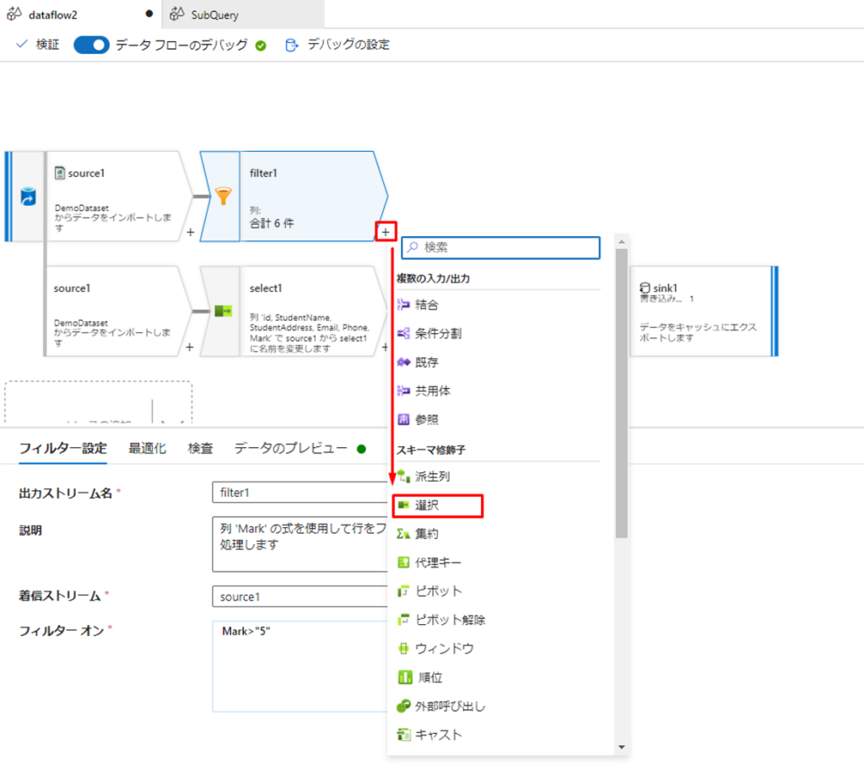Screen dimensions: 864x776
Task: Open the 検査 inspect tab
Action: coord(200,448)
